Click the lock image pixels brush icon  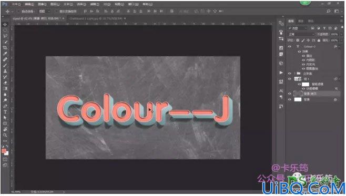click(303, 40)
